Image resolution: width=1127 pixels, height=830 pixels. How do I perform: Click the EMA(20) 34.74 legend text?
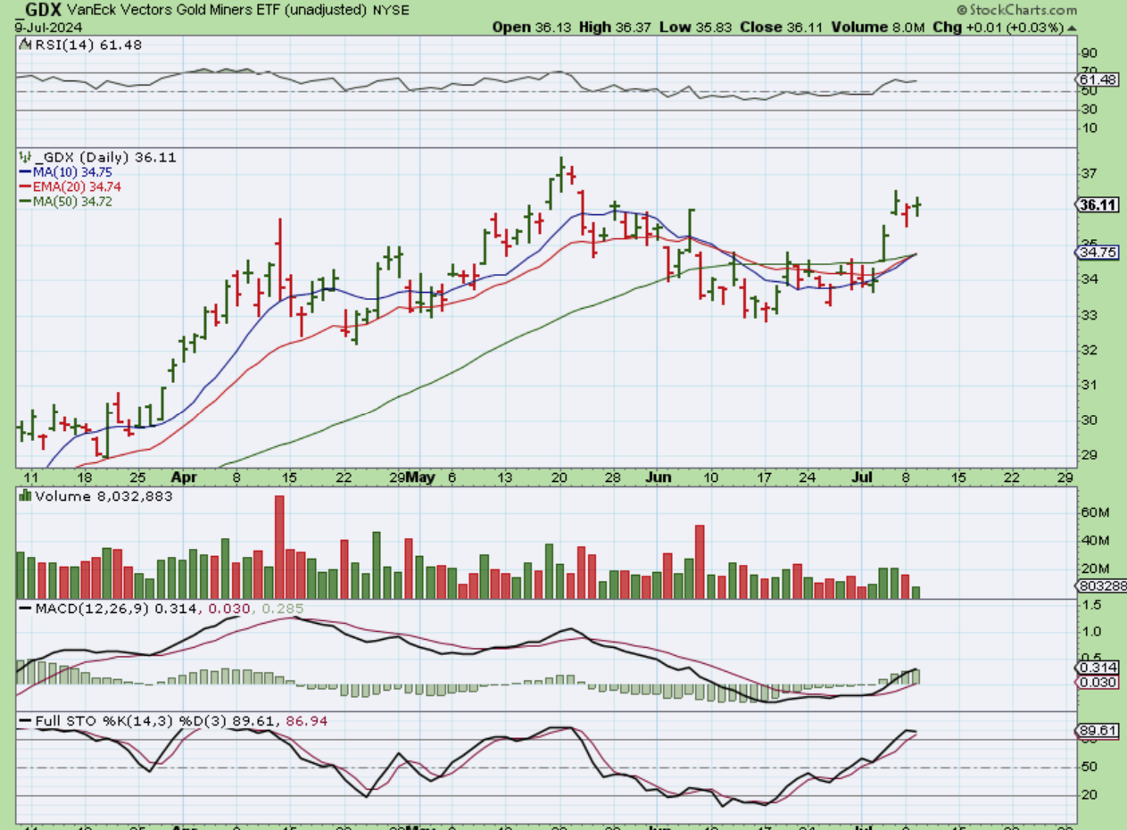pos(77,187)
